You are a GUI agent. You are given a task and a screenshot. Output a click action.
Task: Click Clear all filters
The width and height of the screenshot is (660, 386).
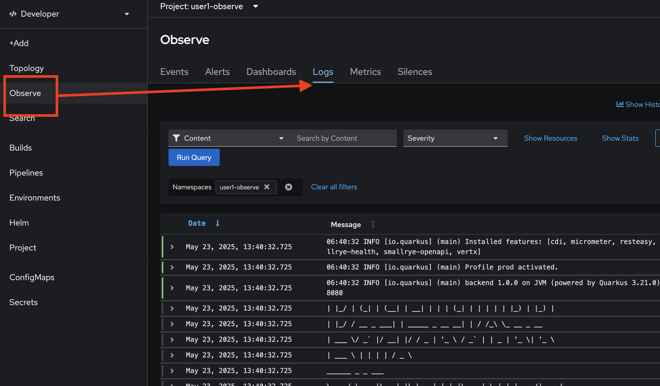pos(334,187)
